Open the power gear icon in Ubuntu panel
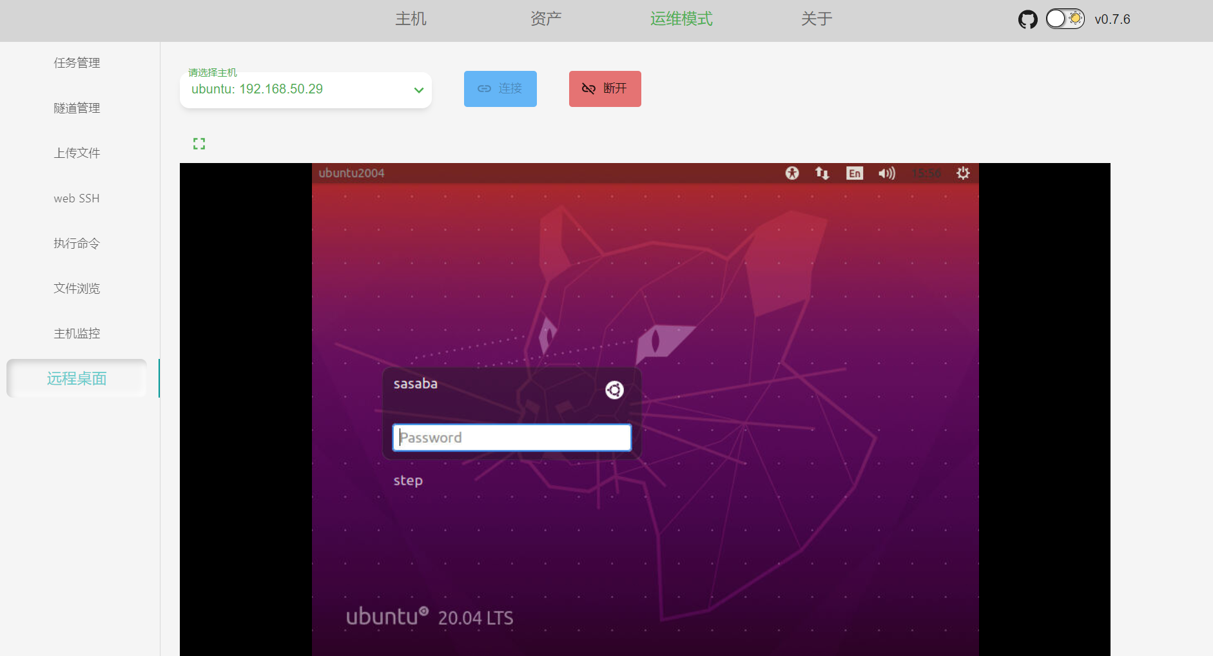Screen dimensions: 1213x656 pyautogui.click(x=963, y=173)
